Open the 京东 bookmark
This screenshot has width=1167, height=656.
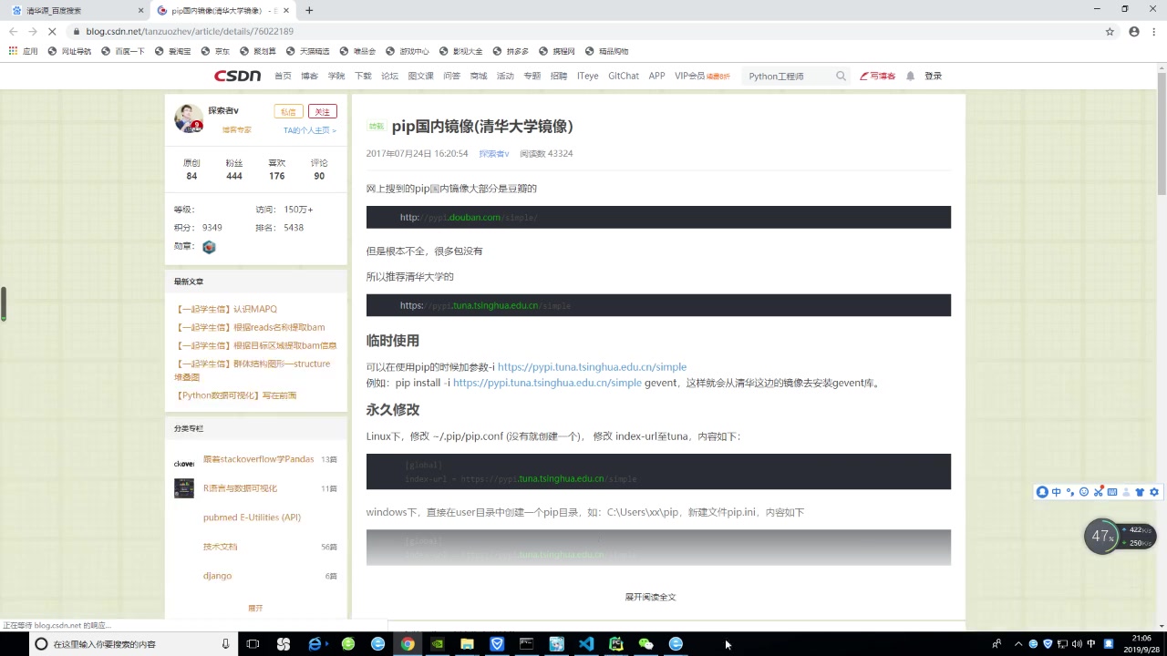[216, 51]
